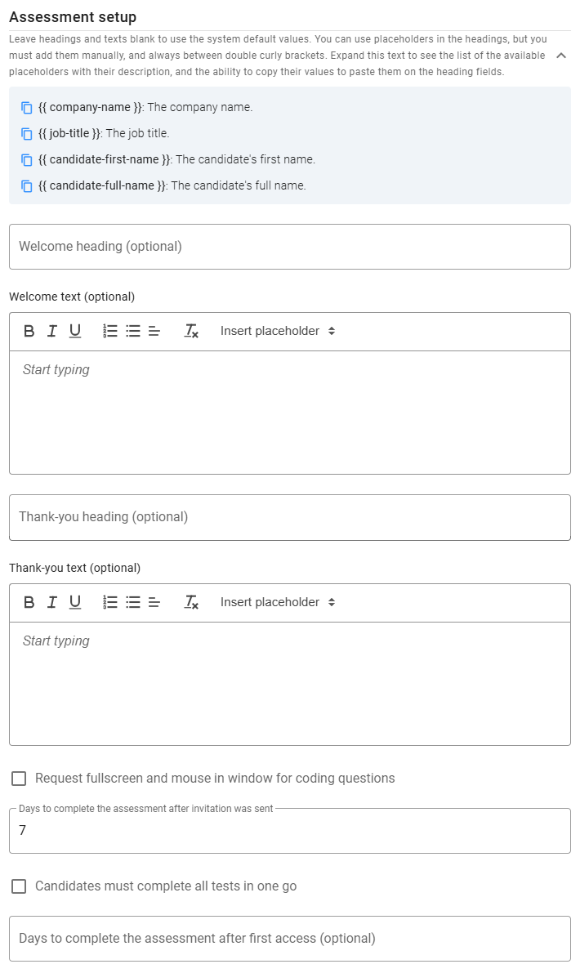The width and height of the screenshot is (580, 973).
Task: Copy the candidate-full-name placeholder value
Action: click(25, 185)
